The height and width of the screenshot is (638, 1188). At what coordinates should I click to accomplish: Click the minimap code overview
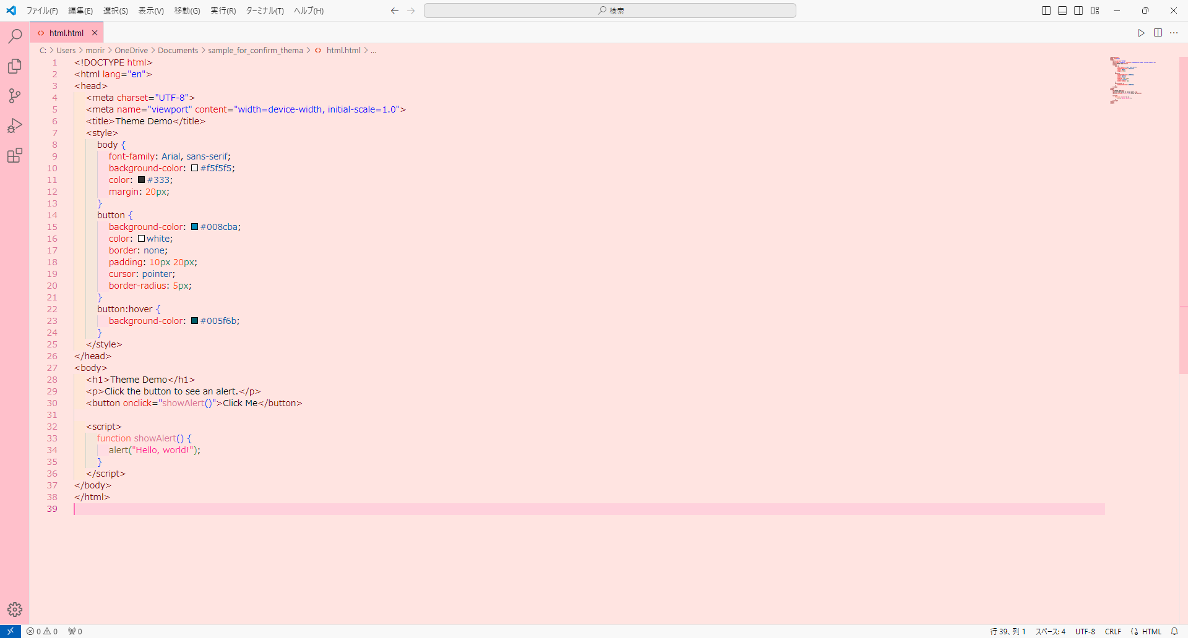coord(1132,80)
